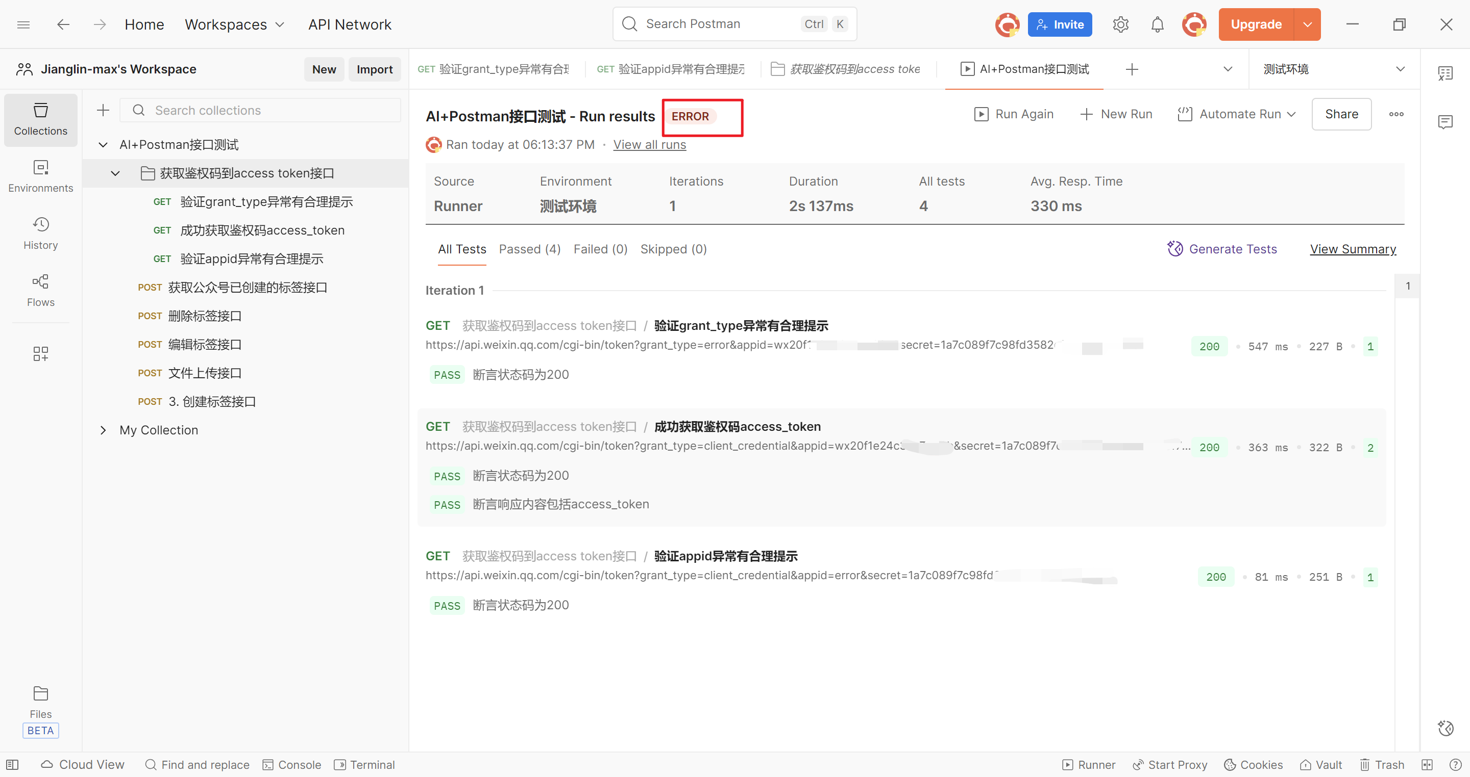Click the New button in workspace header
Screen dimensions: 1470x777
pyautogui.click(x=324, y=69)
